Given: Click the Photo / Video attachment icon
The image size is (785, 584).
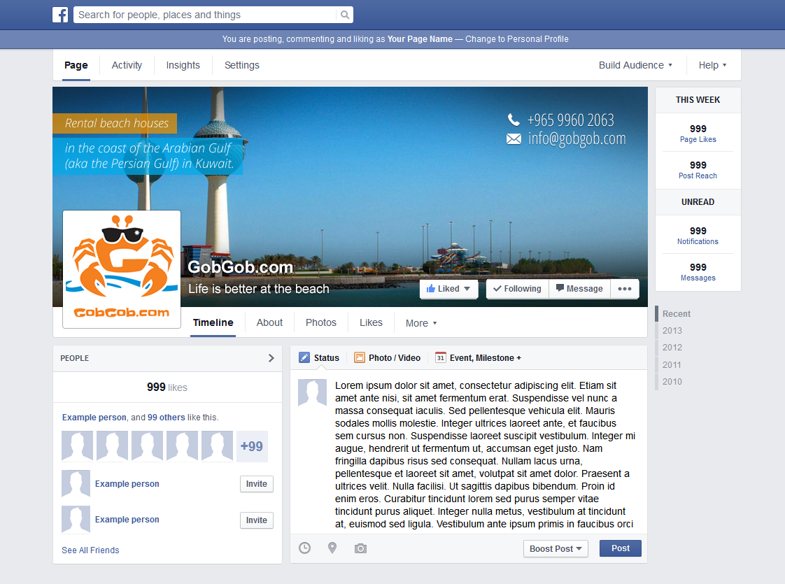Looking at the screenshot, I should [359, 357].
